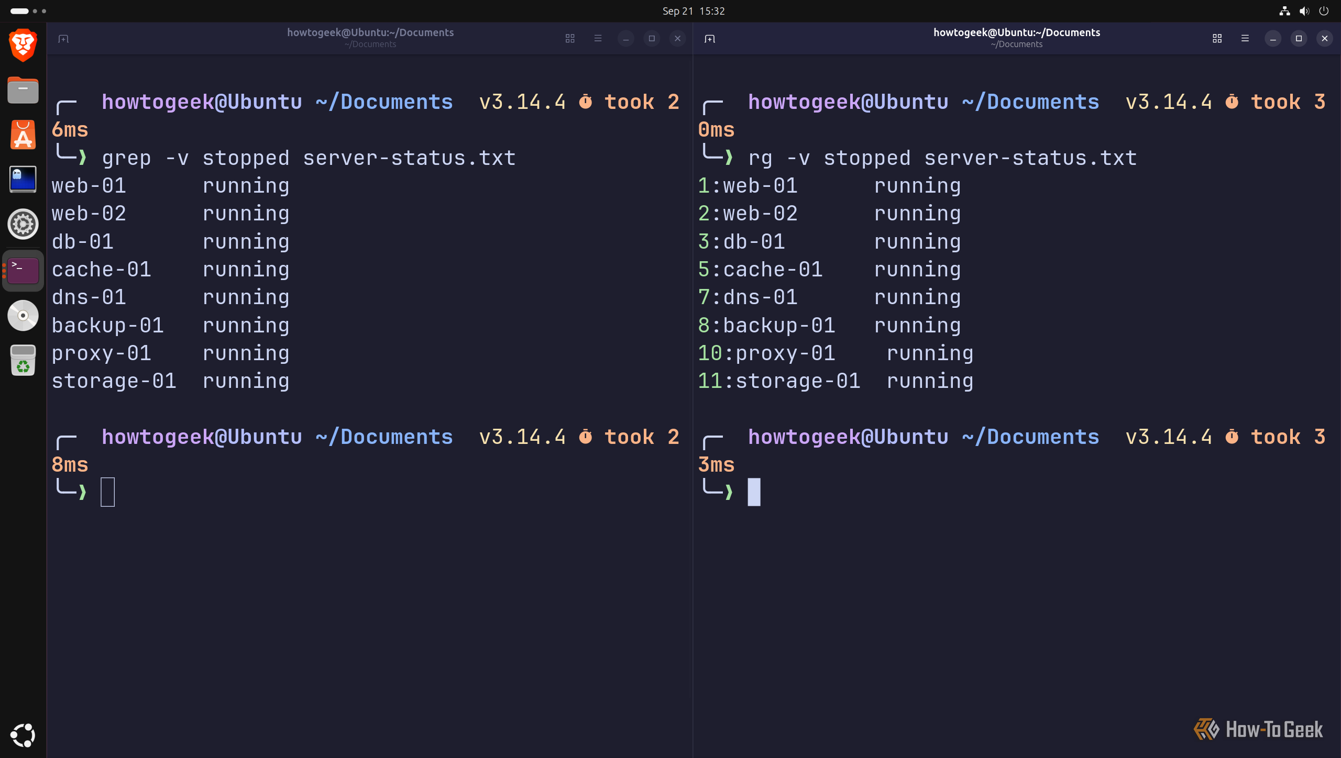The image size is (1341, 758).
Task: Open the volume tray icon
Action: pos(1304,11)
